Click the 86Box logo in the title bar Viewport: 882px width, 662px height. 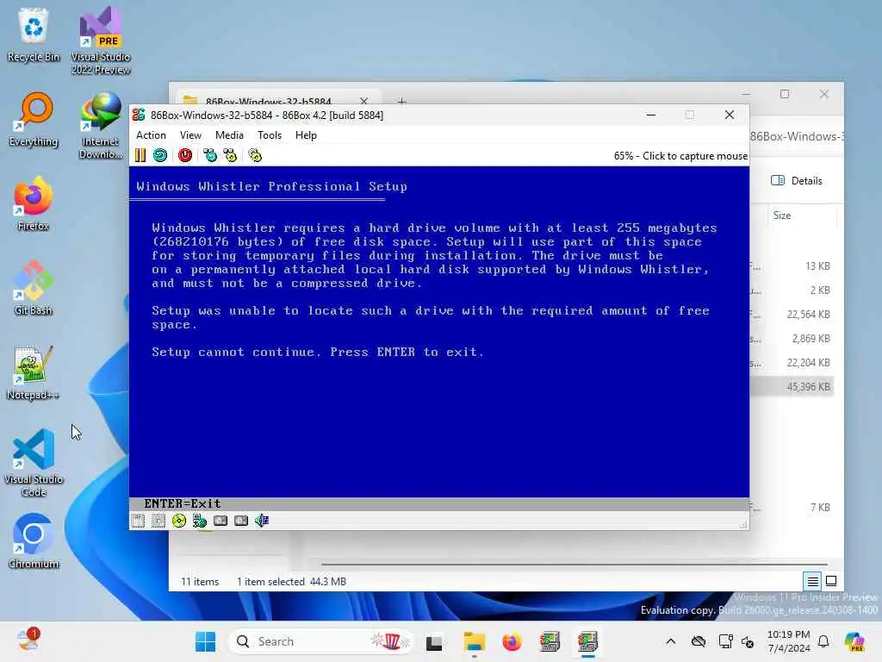[x=139, y=115]
